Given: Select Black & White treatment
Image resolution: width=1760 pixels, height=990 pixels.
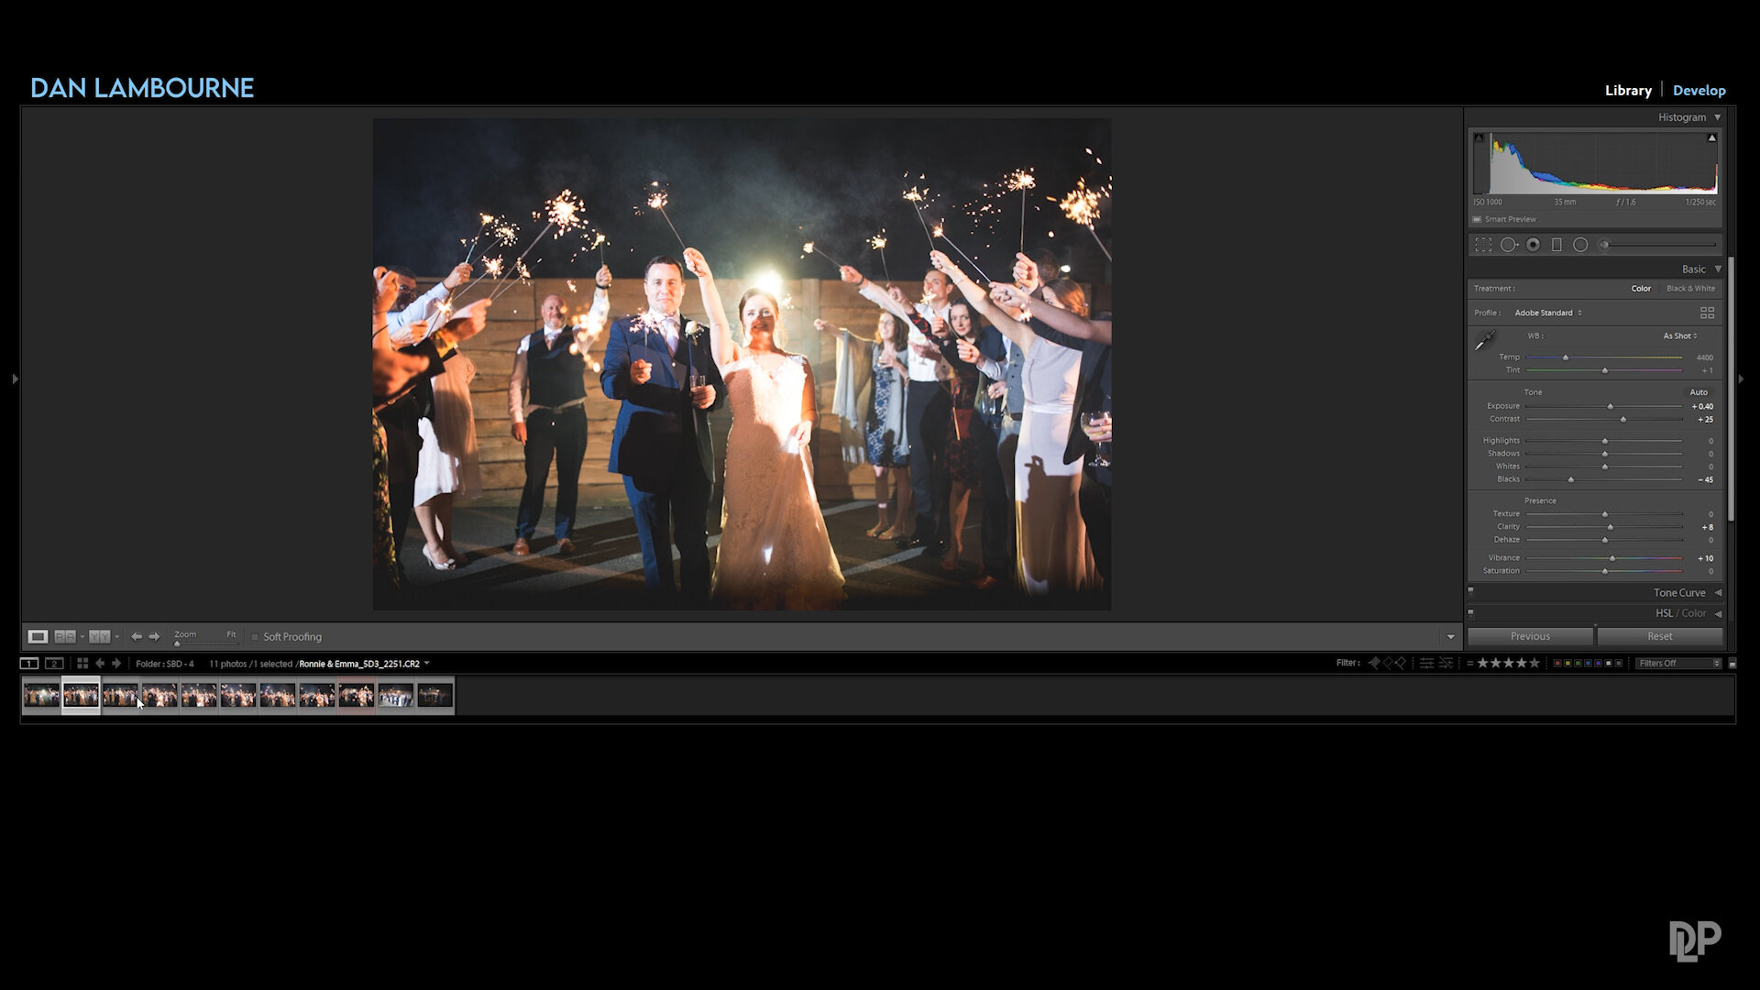Looking at the screenshot, I should pyautogui.click(x=1690, y=288).
